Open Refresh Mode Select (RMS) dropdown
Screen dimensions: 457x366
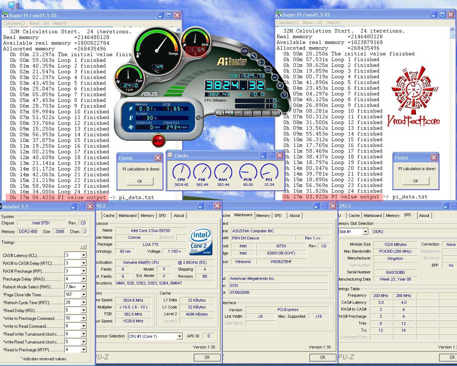click(84, 287)
